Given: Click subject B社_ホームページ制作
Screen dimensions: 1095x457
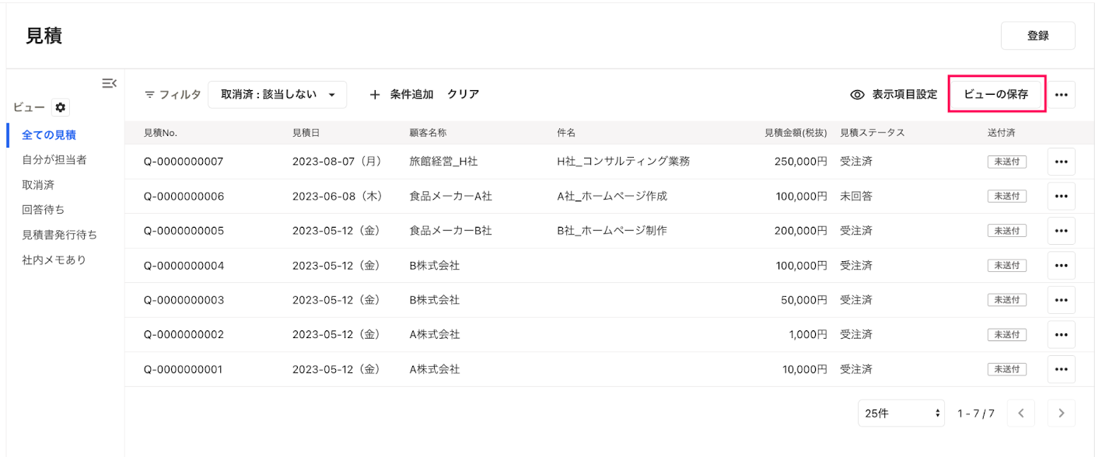Looking at the screenshot, I should [612, 231].
